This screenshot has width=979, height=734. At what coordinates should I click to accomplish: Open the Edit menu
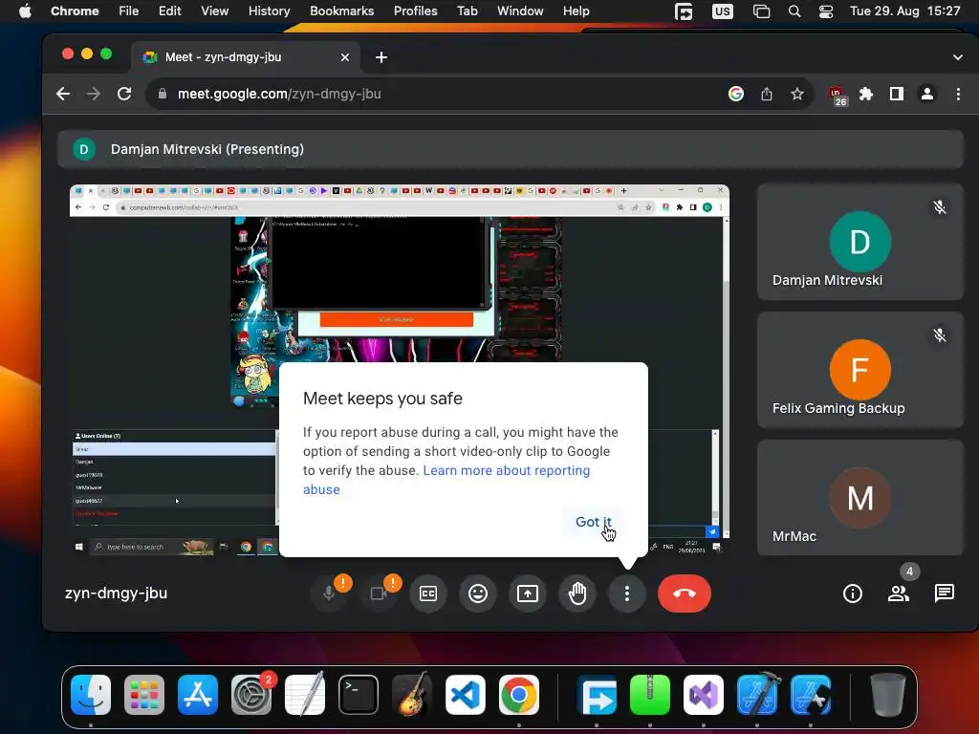tap(169, 11)
